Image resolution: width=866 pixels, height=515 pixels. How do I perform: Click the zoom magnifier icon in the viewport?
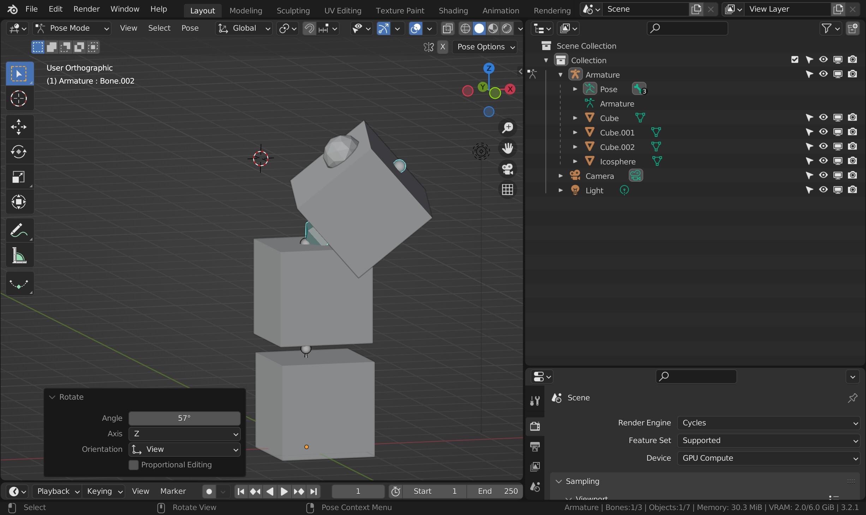pos(507,128)
